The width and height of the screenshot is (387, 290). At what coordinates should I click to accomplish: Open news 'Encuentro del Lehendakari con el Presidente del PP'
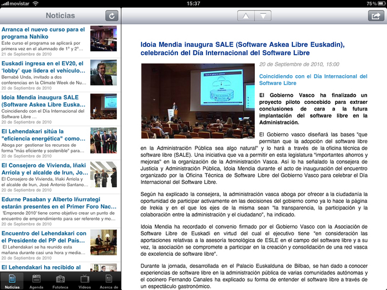(60, 245)
